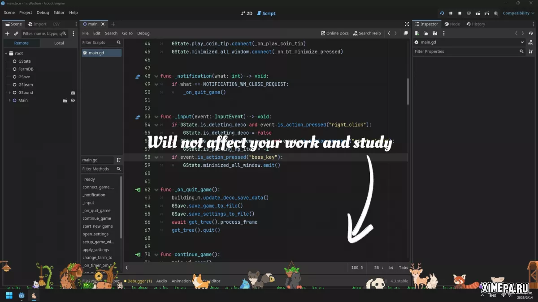Screen dimensions: 538x302
Task: Toggle distraction-free mode icon
Action: coord(407,24)
